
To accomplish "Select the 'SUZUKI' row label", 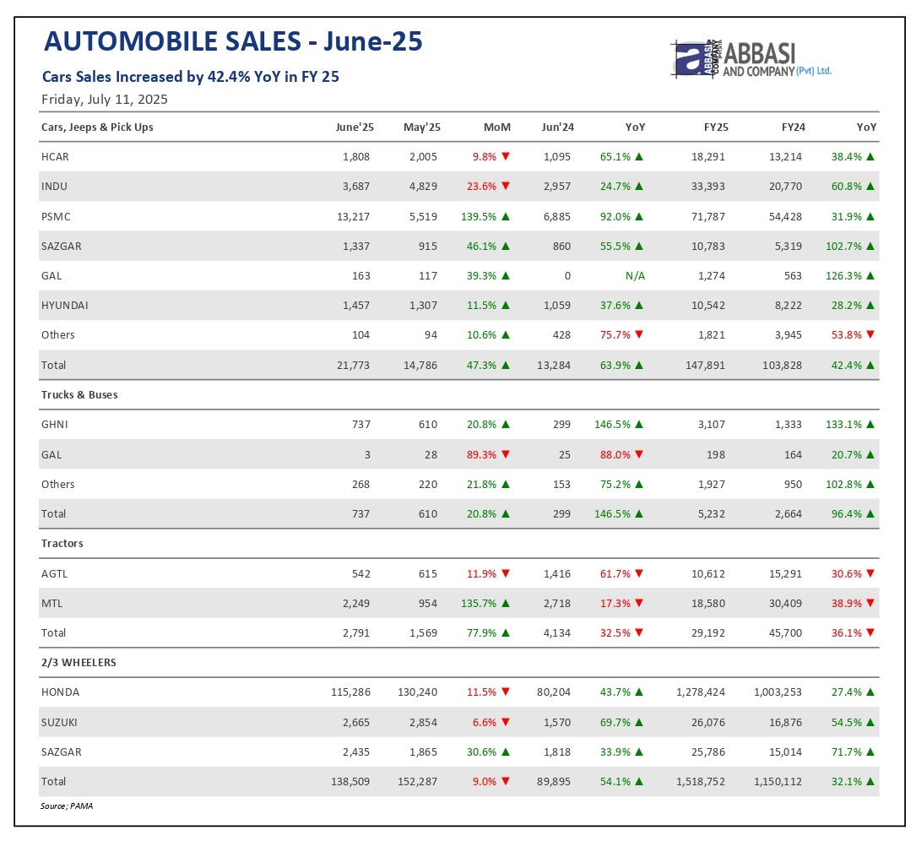I will coord(59,722).
